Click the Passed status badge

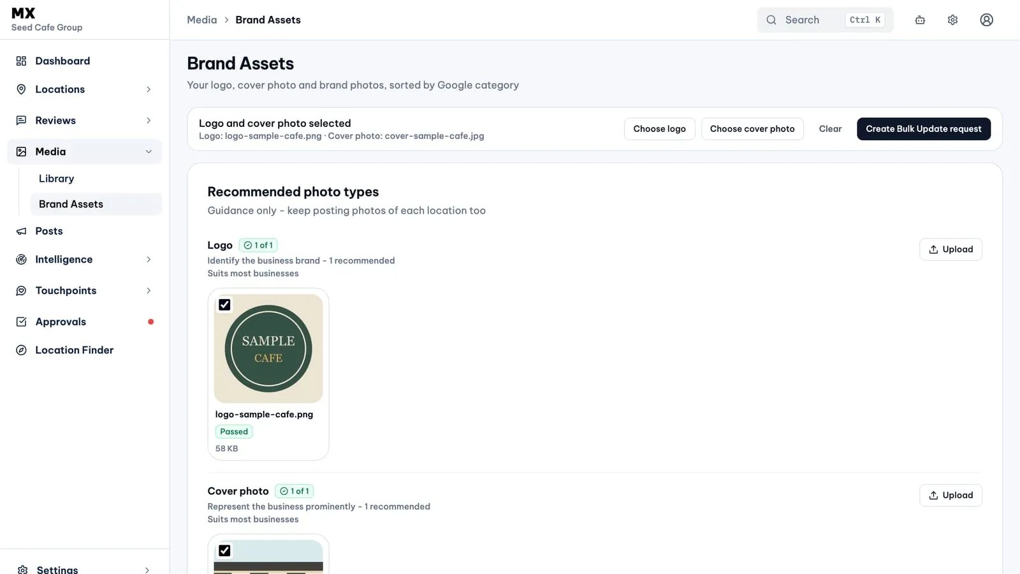[234, 432]
